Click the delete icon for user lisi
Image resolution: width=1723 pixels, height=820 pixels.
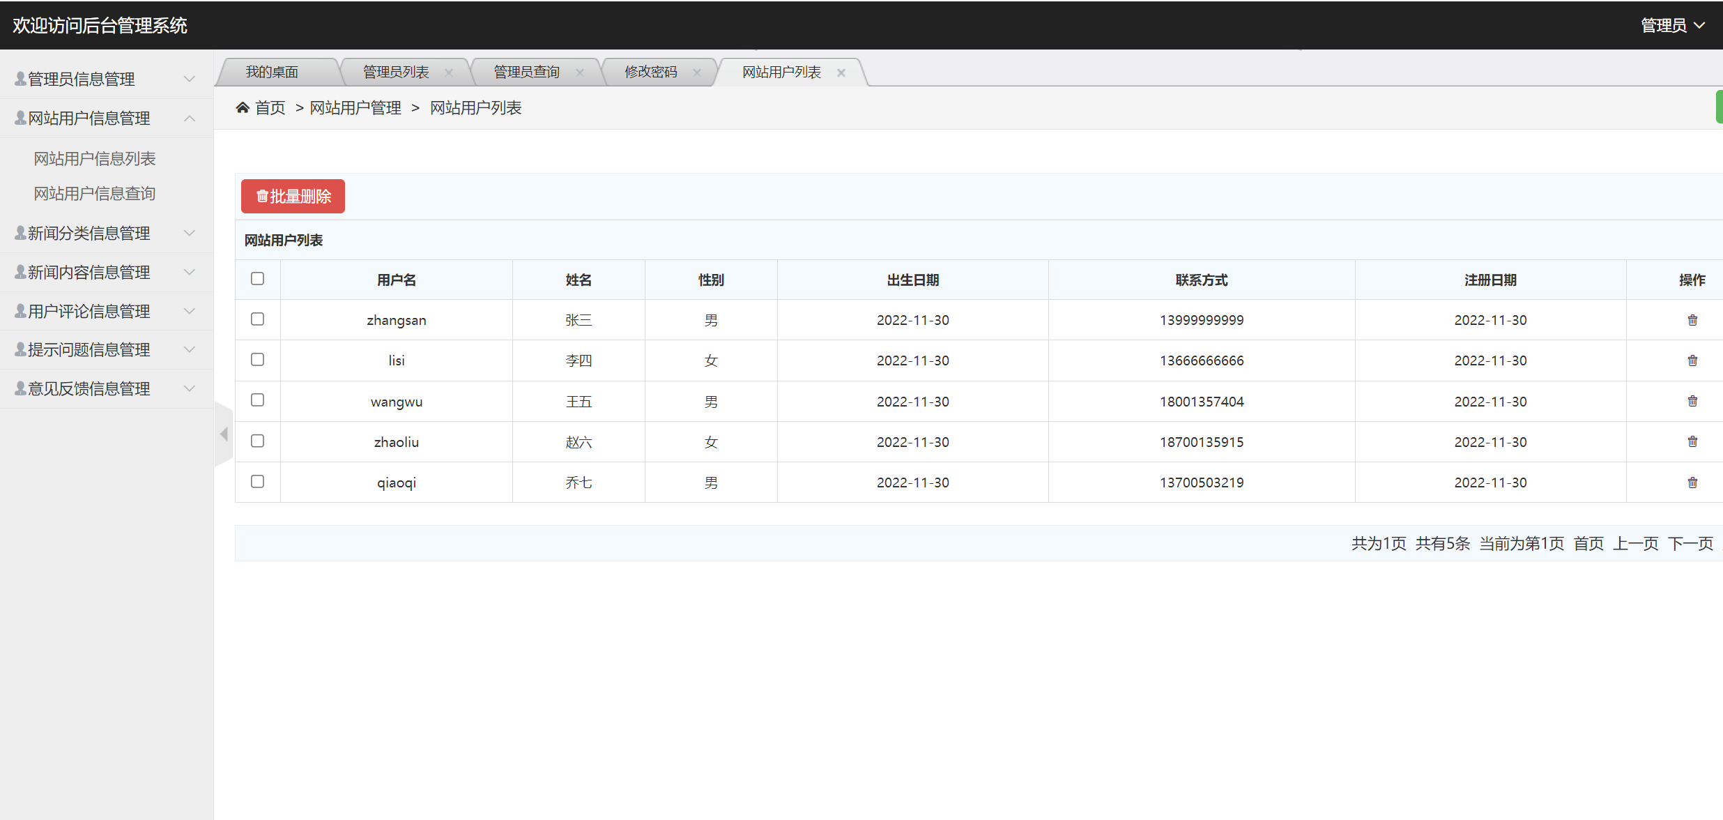(1692, 360)
